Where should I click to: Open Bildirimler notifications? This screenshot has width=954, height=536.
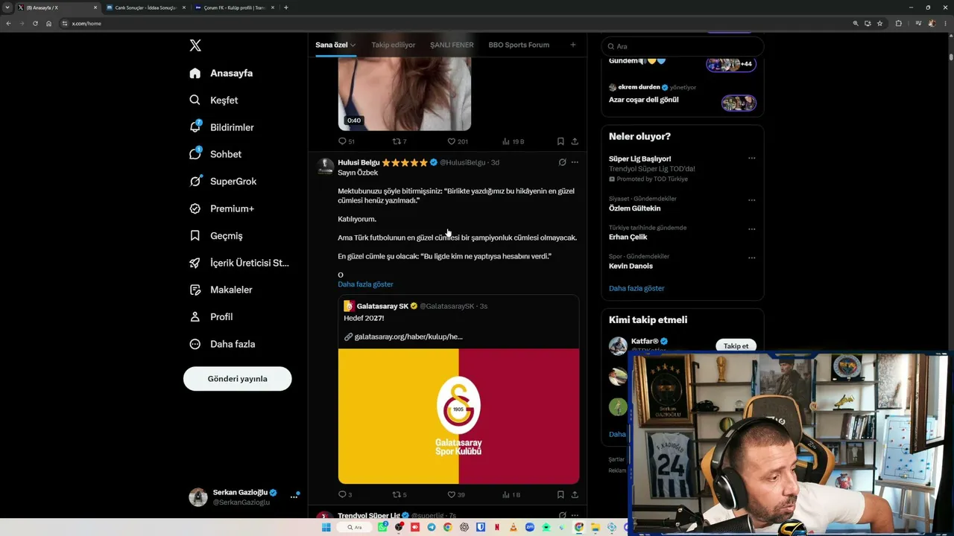point(221,127)
